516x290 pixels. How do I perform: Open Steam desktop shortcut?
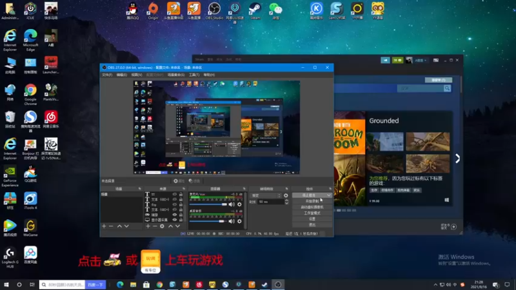[255, 11]
